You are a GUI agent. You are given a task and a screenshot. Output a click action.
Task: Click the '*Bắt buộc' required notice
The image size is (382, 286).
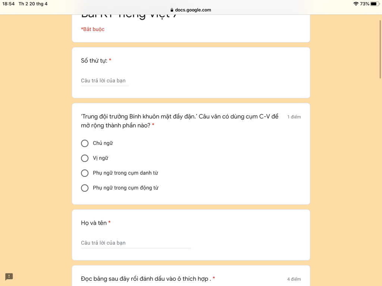pyautogui.click(x=93, y=29)
